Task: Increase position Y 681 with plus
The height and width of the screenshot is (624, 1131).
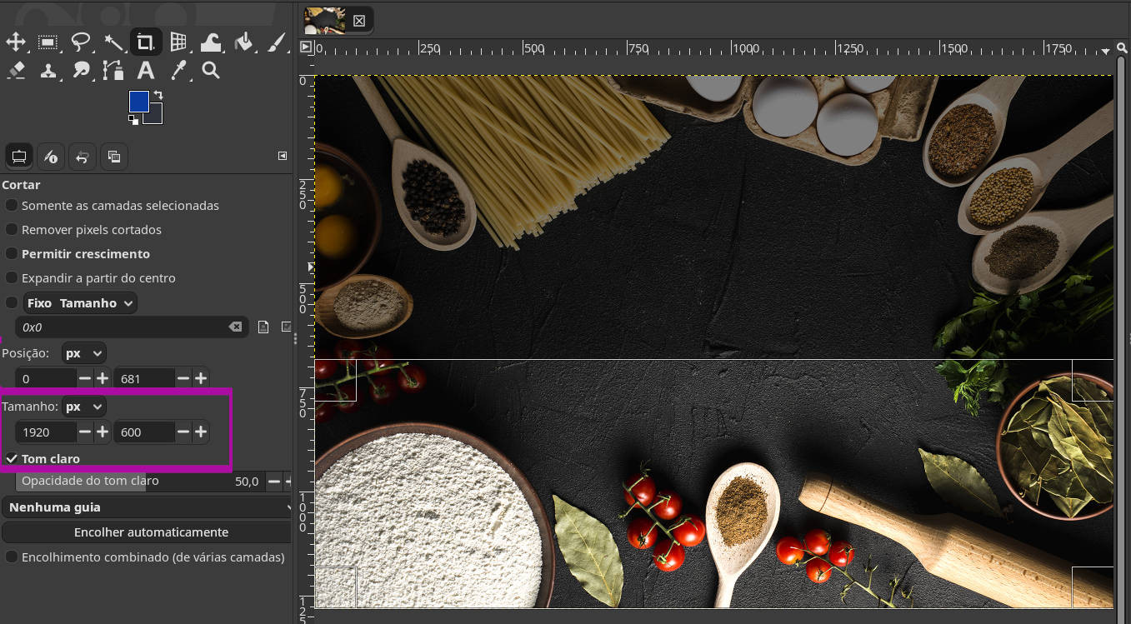Action: 201,378
